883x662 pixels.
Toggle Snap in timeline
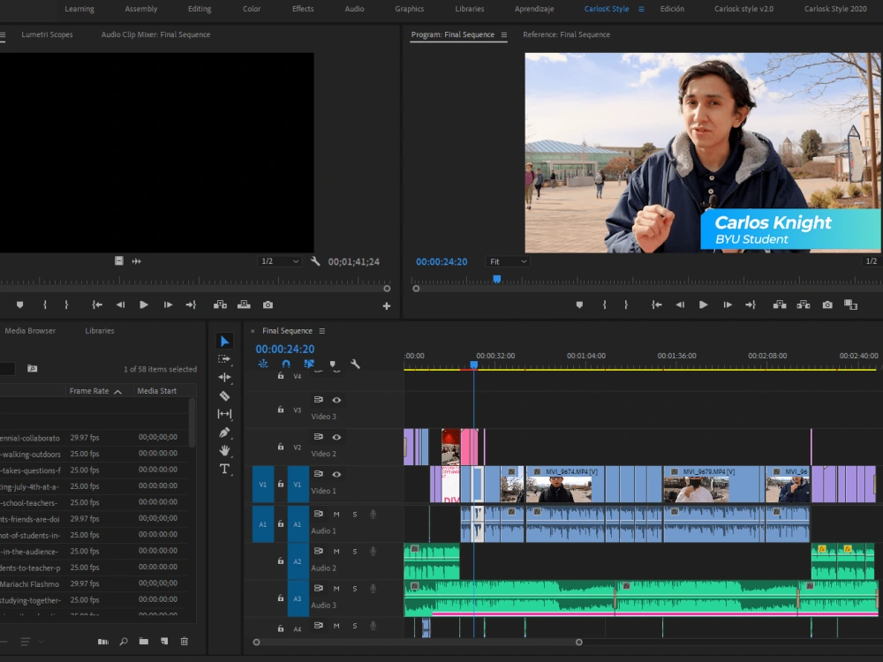click(x=286, y=365)
